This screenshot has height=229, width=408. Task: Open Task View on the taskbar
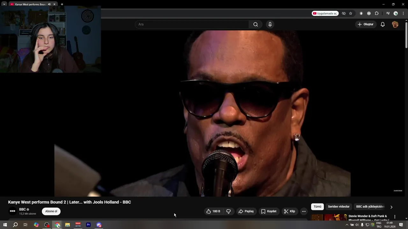tap(25, 225)
